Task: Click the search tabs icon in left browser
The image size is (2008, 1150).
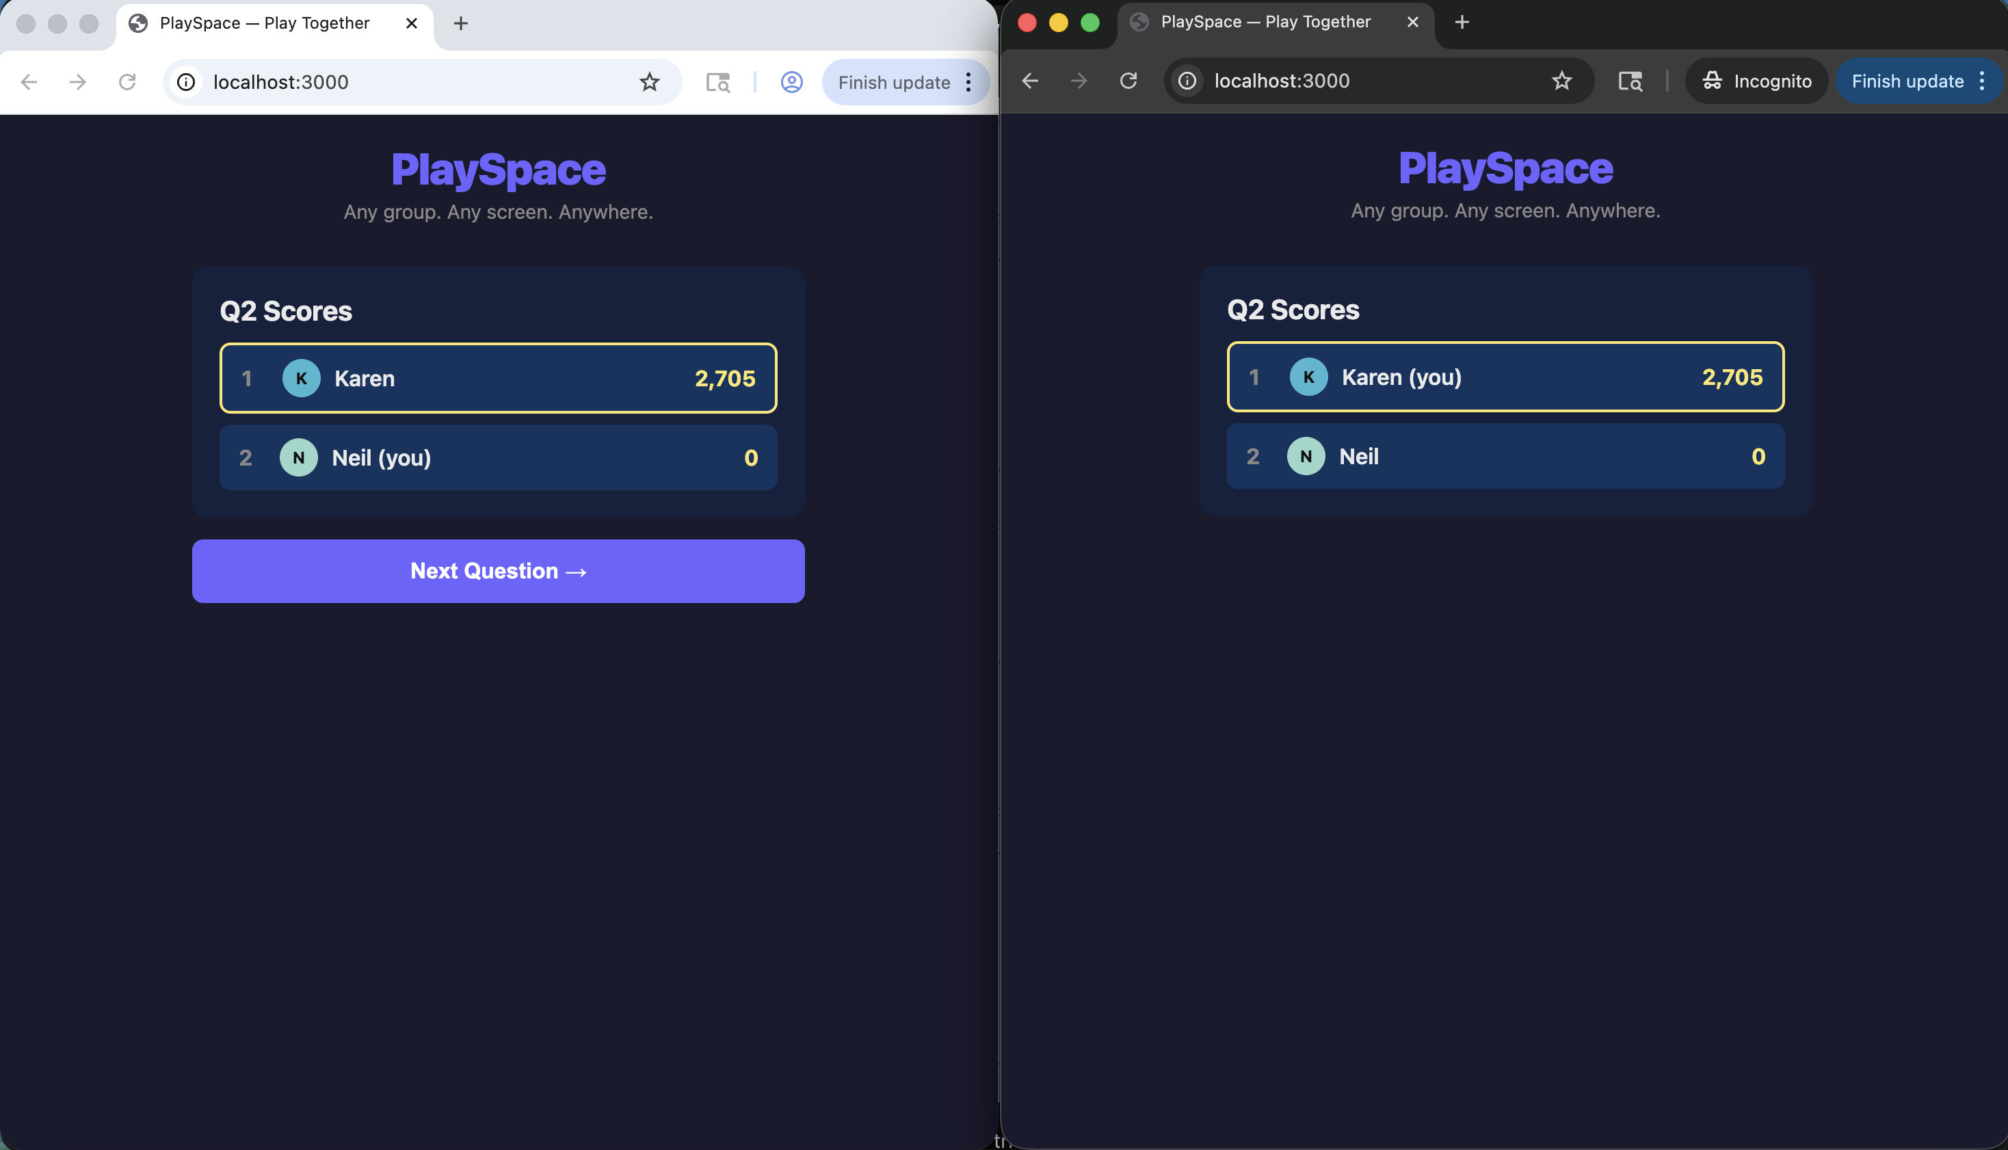Action: (x=717, y=82)
